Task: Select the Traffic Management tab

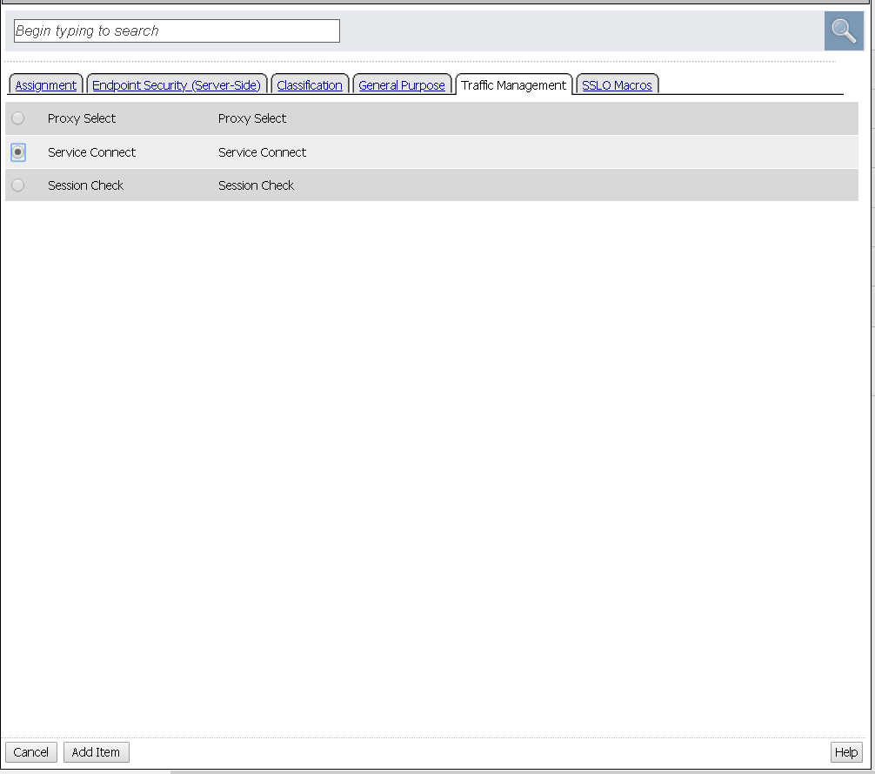Action: pos(513,85)
